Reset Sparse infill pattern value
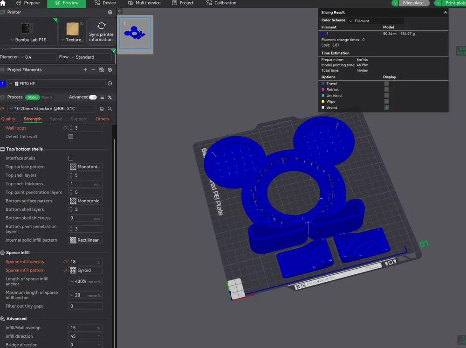Image resolution: width=466 pixels, height=348 pixels. (65, 271)
